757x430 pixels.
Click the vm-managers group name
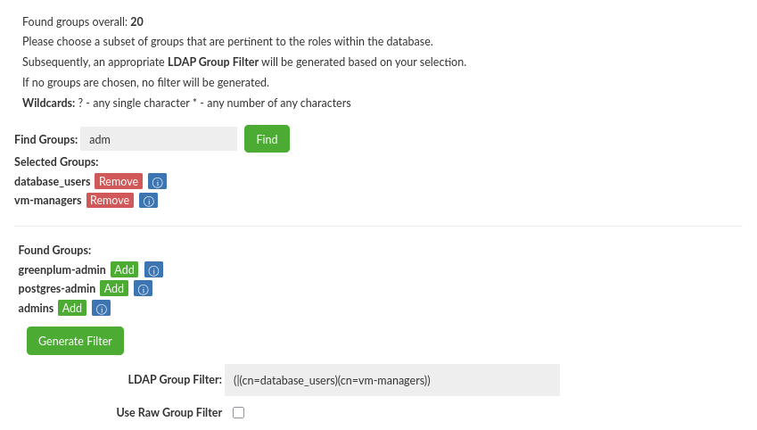(x=48, y=201)
